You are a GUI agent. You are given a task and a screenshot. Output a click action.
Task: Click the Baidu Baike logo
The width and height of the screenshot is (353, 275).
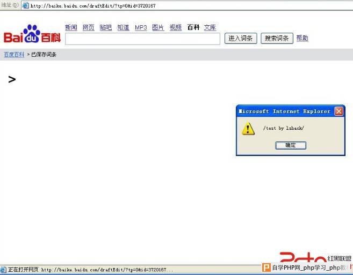pyautogui.click(x=32, y=34)
